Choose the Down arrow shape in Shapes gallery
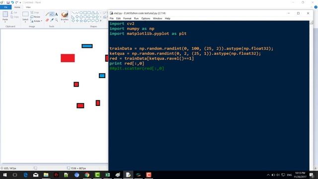The width and height of the screenshot is (318, 179). [73, 21]
